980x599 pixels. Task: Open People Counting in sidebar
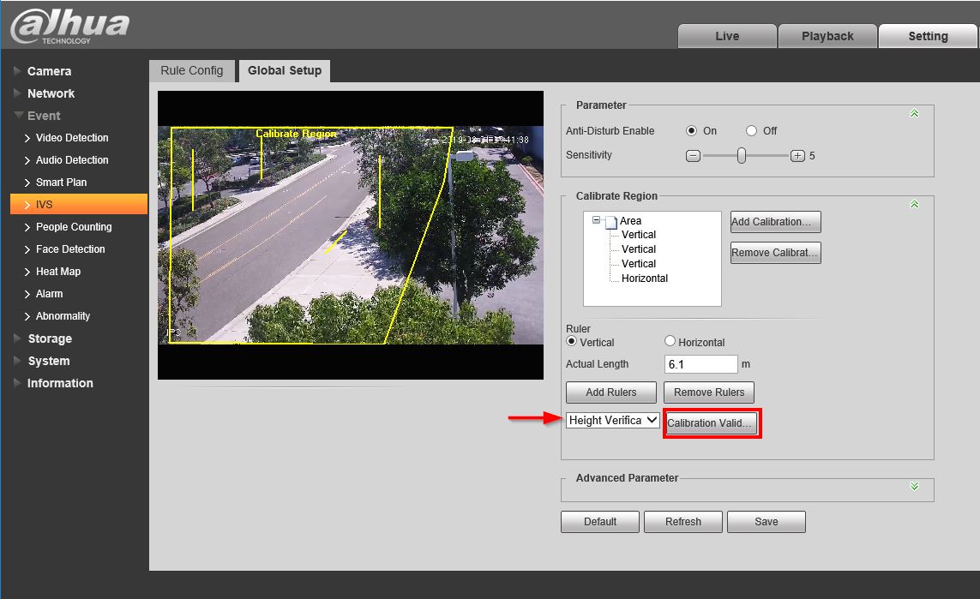point(74,227)
